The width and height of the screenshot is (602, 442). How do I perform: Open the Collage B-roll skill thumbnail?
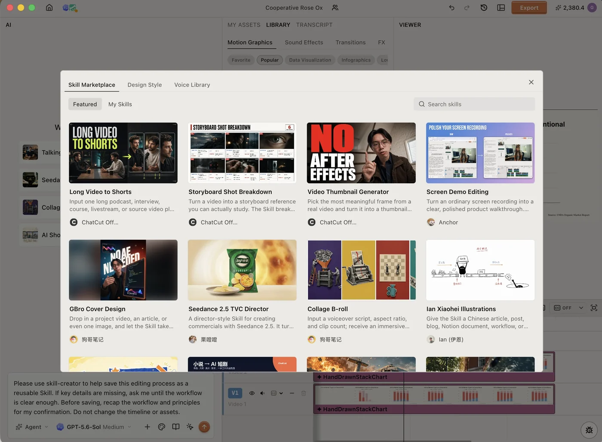click(361, 270)
